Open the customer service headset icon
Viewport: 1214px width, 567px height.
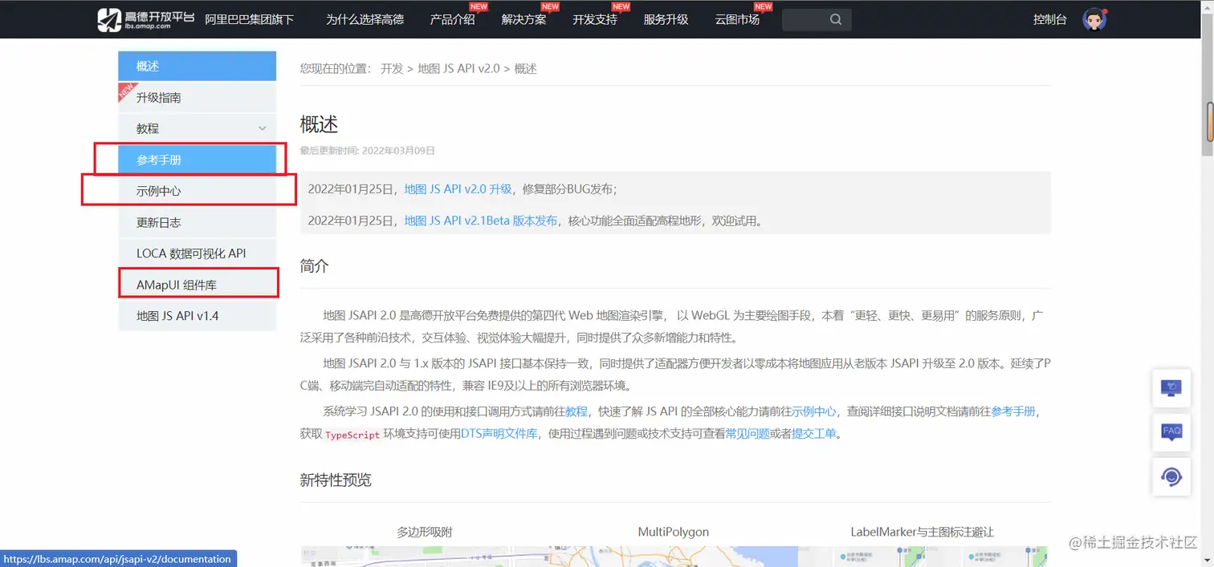point(1171,477)
